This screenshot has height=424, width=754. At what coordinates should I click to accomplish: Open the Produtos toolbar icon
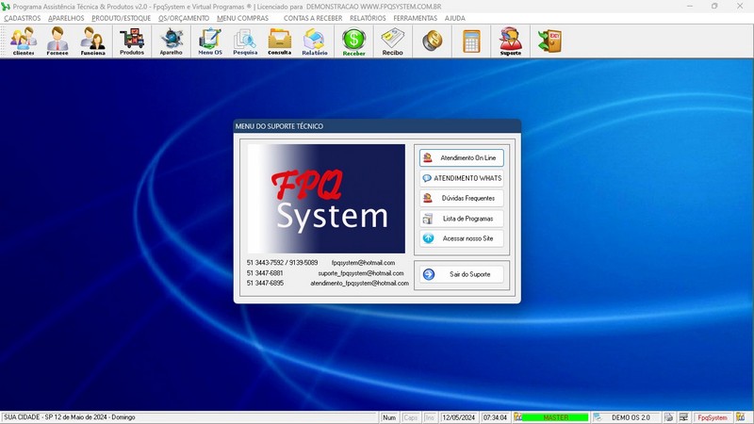click(132, 41)
